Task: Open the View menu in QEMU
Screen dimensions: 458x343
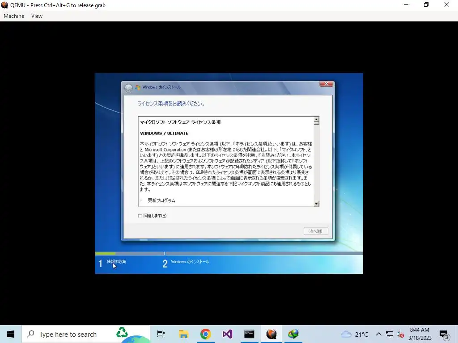Action: pos(37,16)
